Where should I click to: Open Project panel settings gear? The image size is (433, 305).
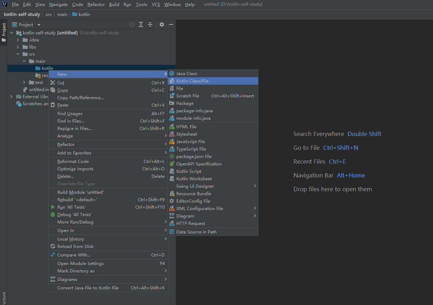[162, 24]
